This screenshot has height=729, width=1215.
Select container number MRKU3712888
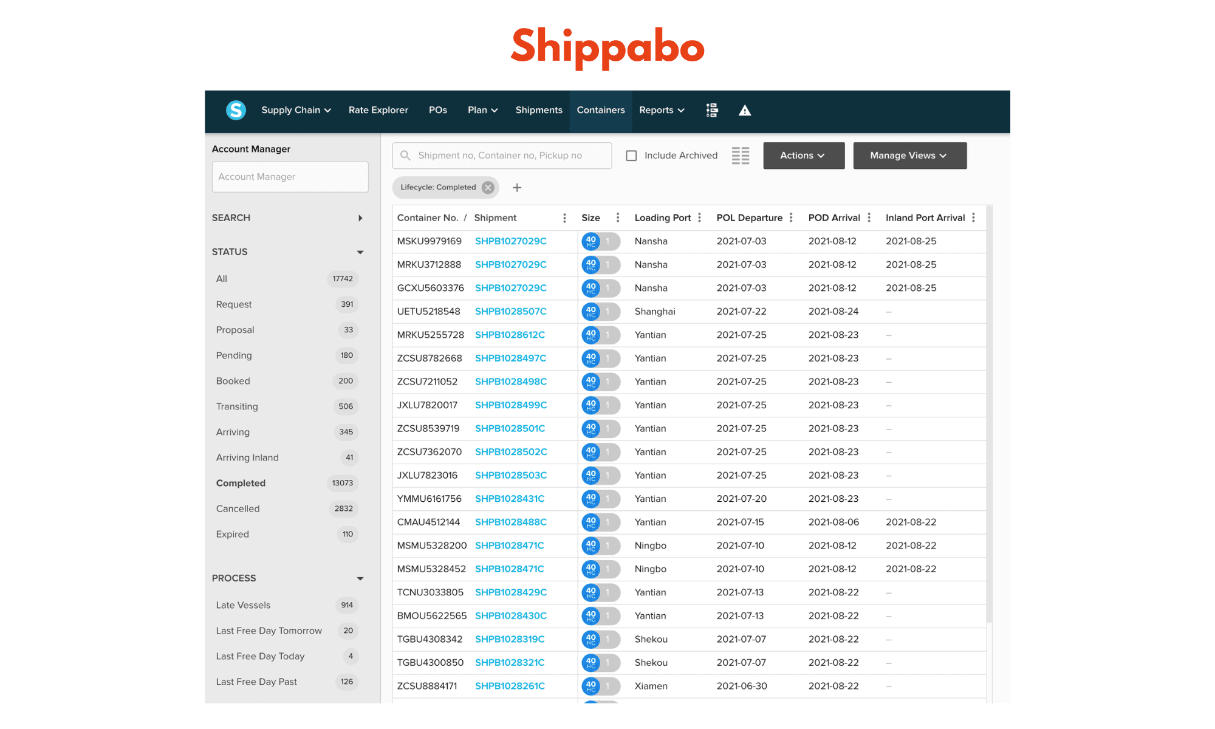(x=429, y=265)
